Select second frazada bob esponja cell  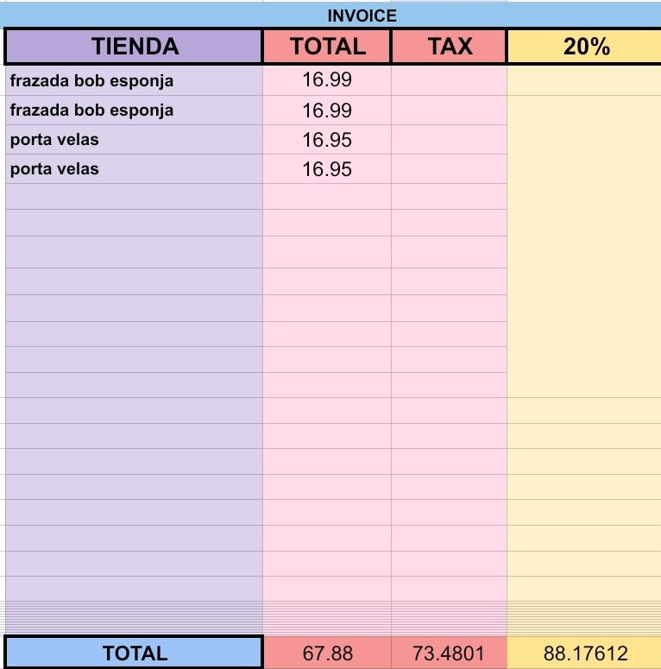tap(134, 110)
